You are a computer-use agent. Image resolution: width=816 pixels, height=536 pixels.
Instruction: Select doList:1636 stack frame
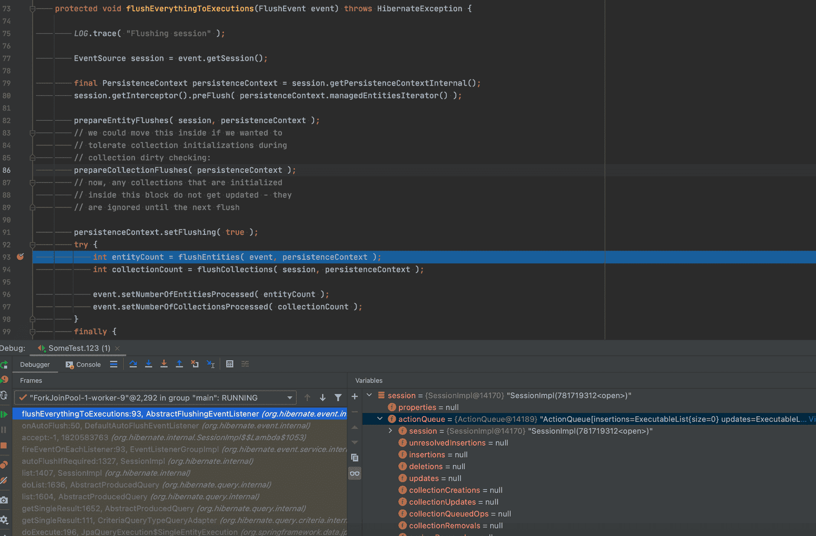[180, 485]
